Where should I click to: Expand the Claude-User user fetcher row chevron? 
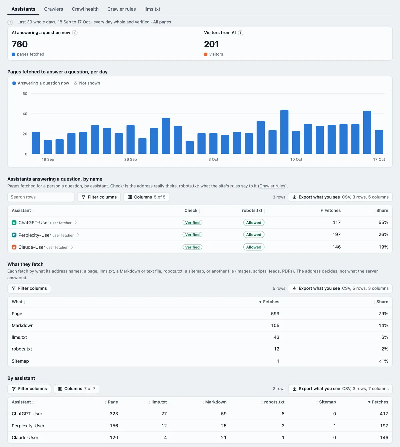tap(72, 247)
